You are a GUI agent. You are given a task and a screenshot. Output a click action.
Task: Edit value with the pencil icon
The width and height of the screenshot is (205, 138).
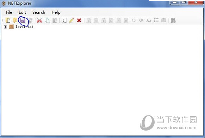tap(72, 20)
